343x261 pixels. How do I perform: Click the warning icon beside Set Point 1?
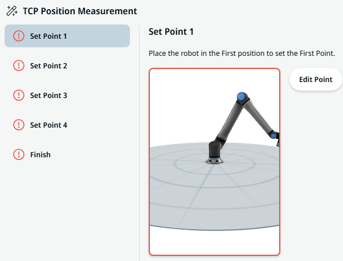tap(18, 36)
